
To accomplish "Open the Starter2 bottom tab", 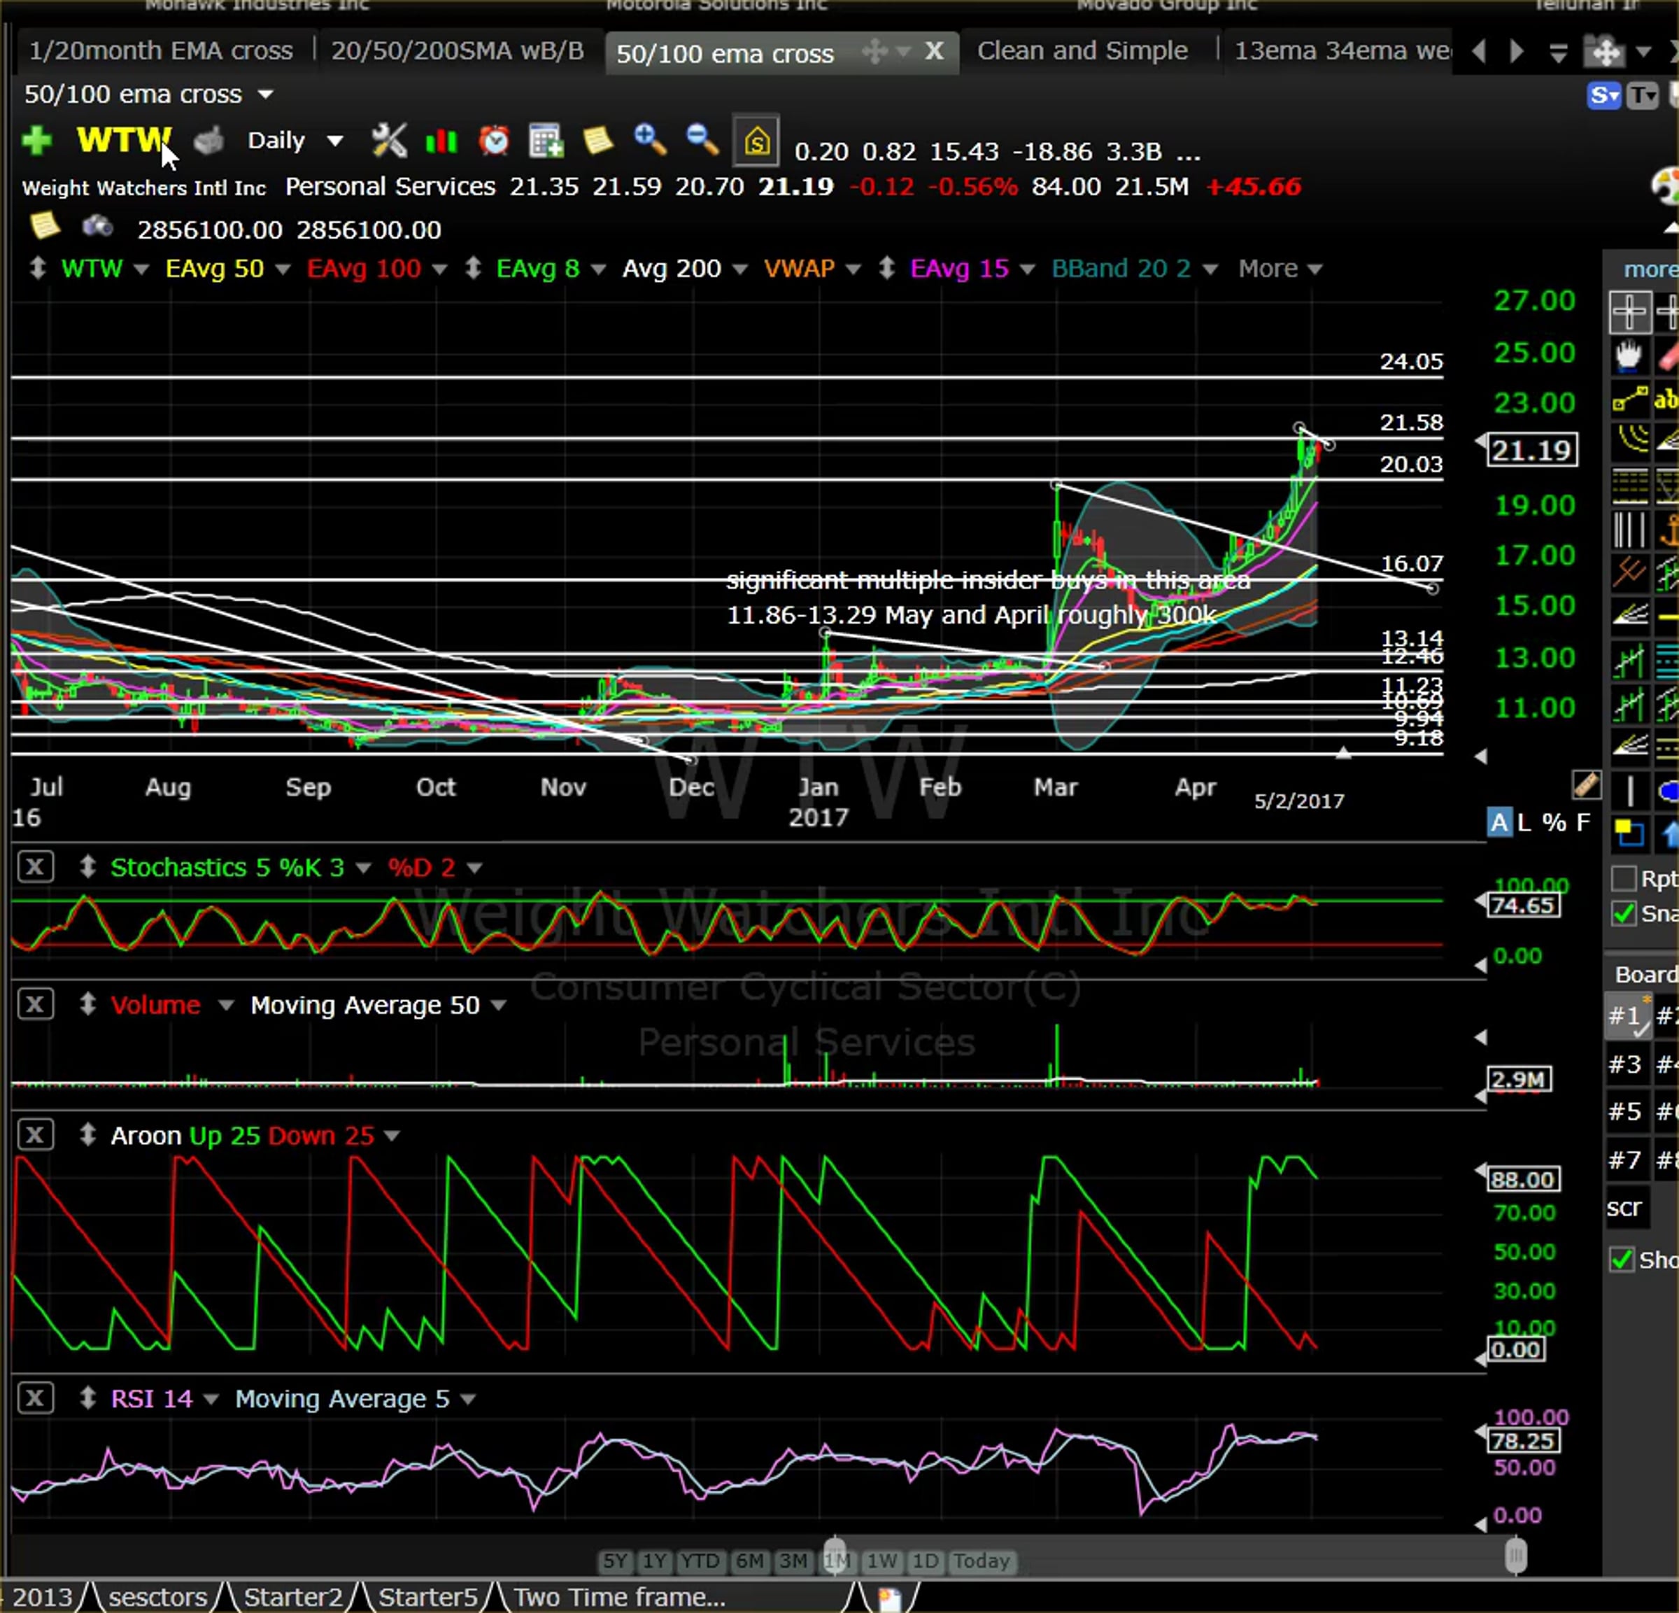I will tap(293, 1597).
